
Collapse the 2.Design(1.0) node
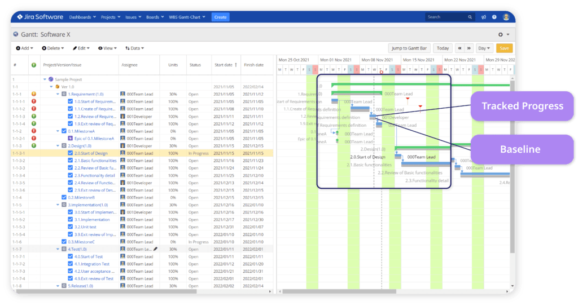[58, 146]
